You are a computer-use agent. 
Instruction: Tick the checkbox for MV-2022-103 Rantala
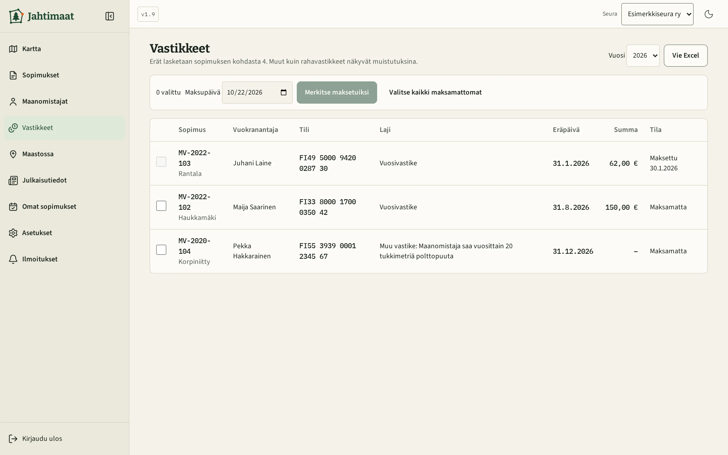point(161,162)
